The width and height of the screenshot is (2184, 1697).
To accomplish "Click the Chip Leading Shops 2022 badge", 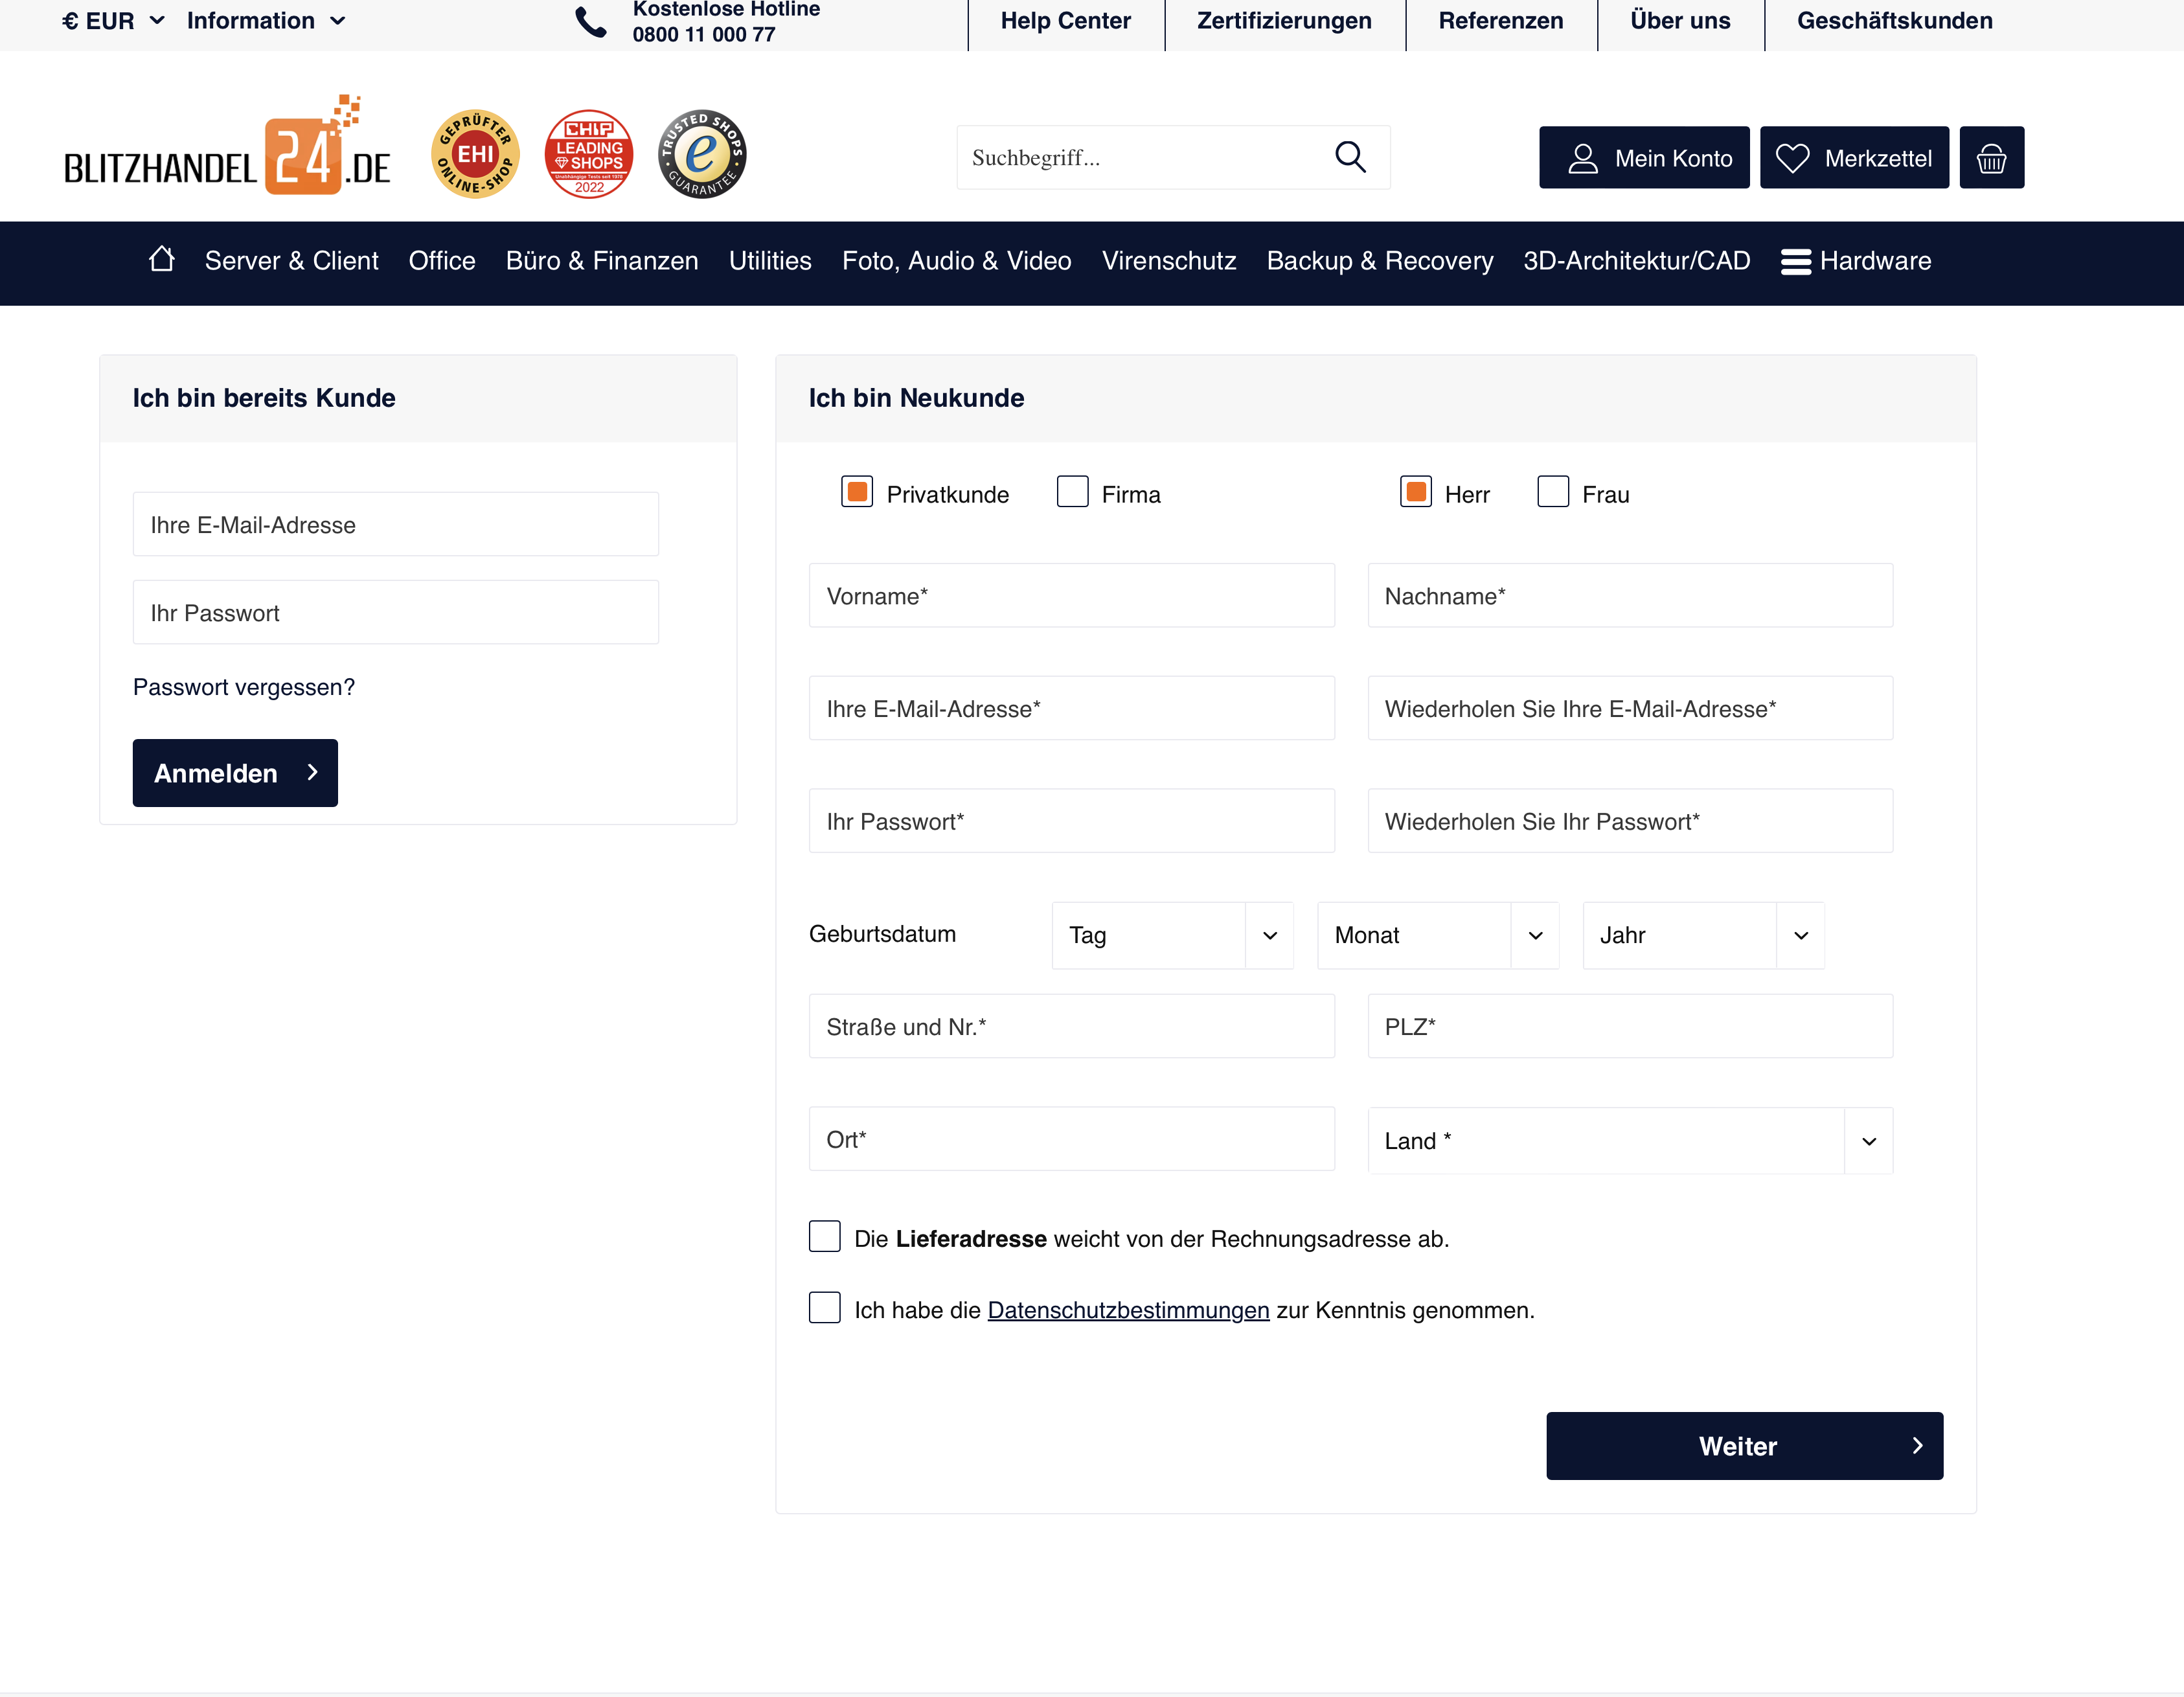I will (x=588, y=154).
